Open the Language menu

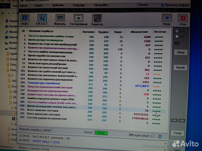tap(79, 5)
